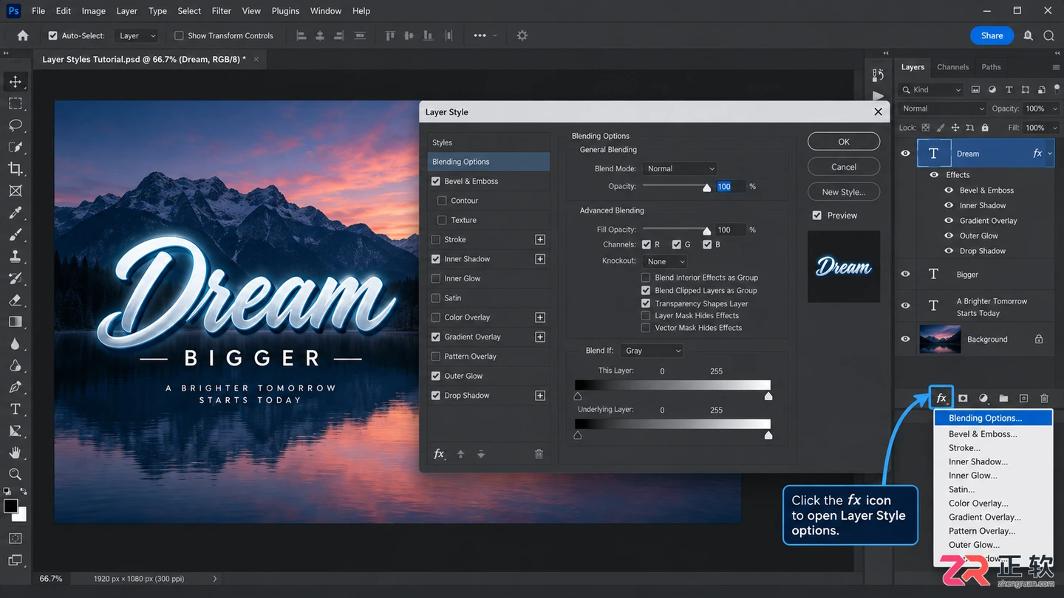Screen dimensions: 1064x598
Task: Click the fx icon below Layers panel
Action: [x=941, y=398]
